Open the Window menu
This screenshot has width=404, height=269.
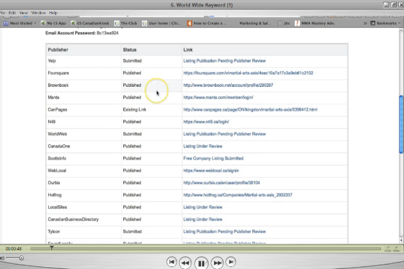[x=39, y=13]
